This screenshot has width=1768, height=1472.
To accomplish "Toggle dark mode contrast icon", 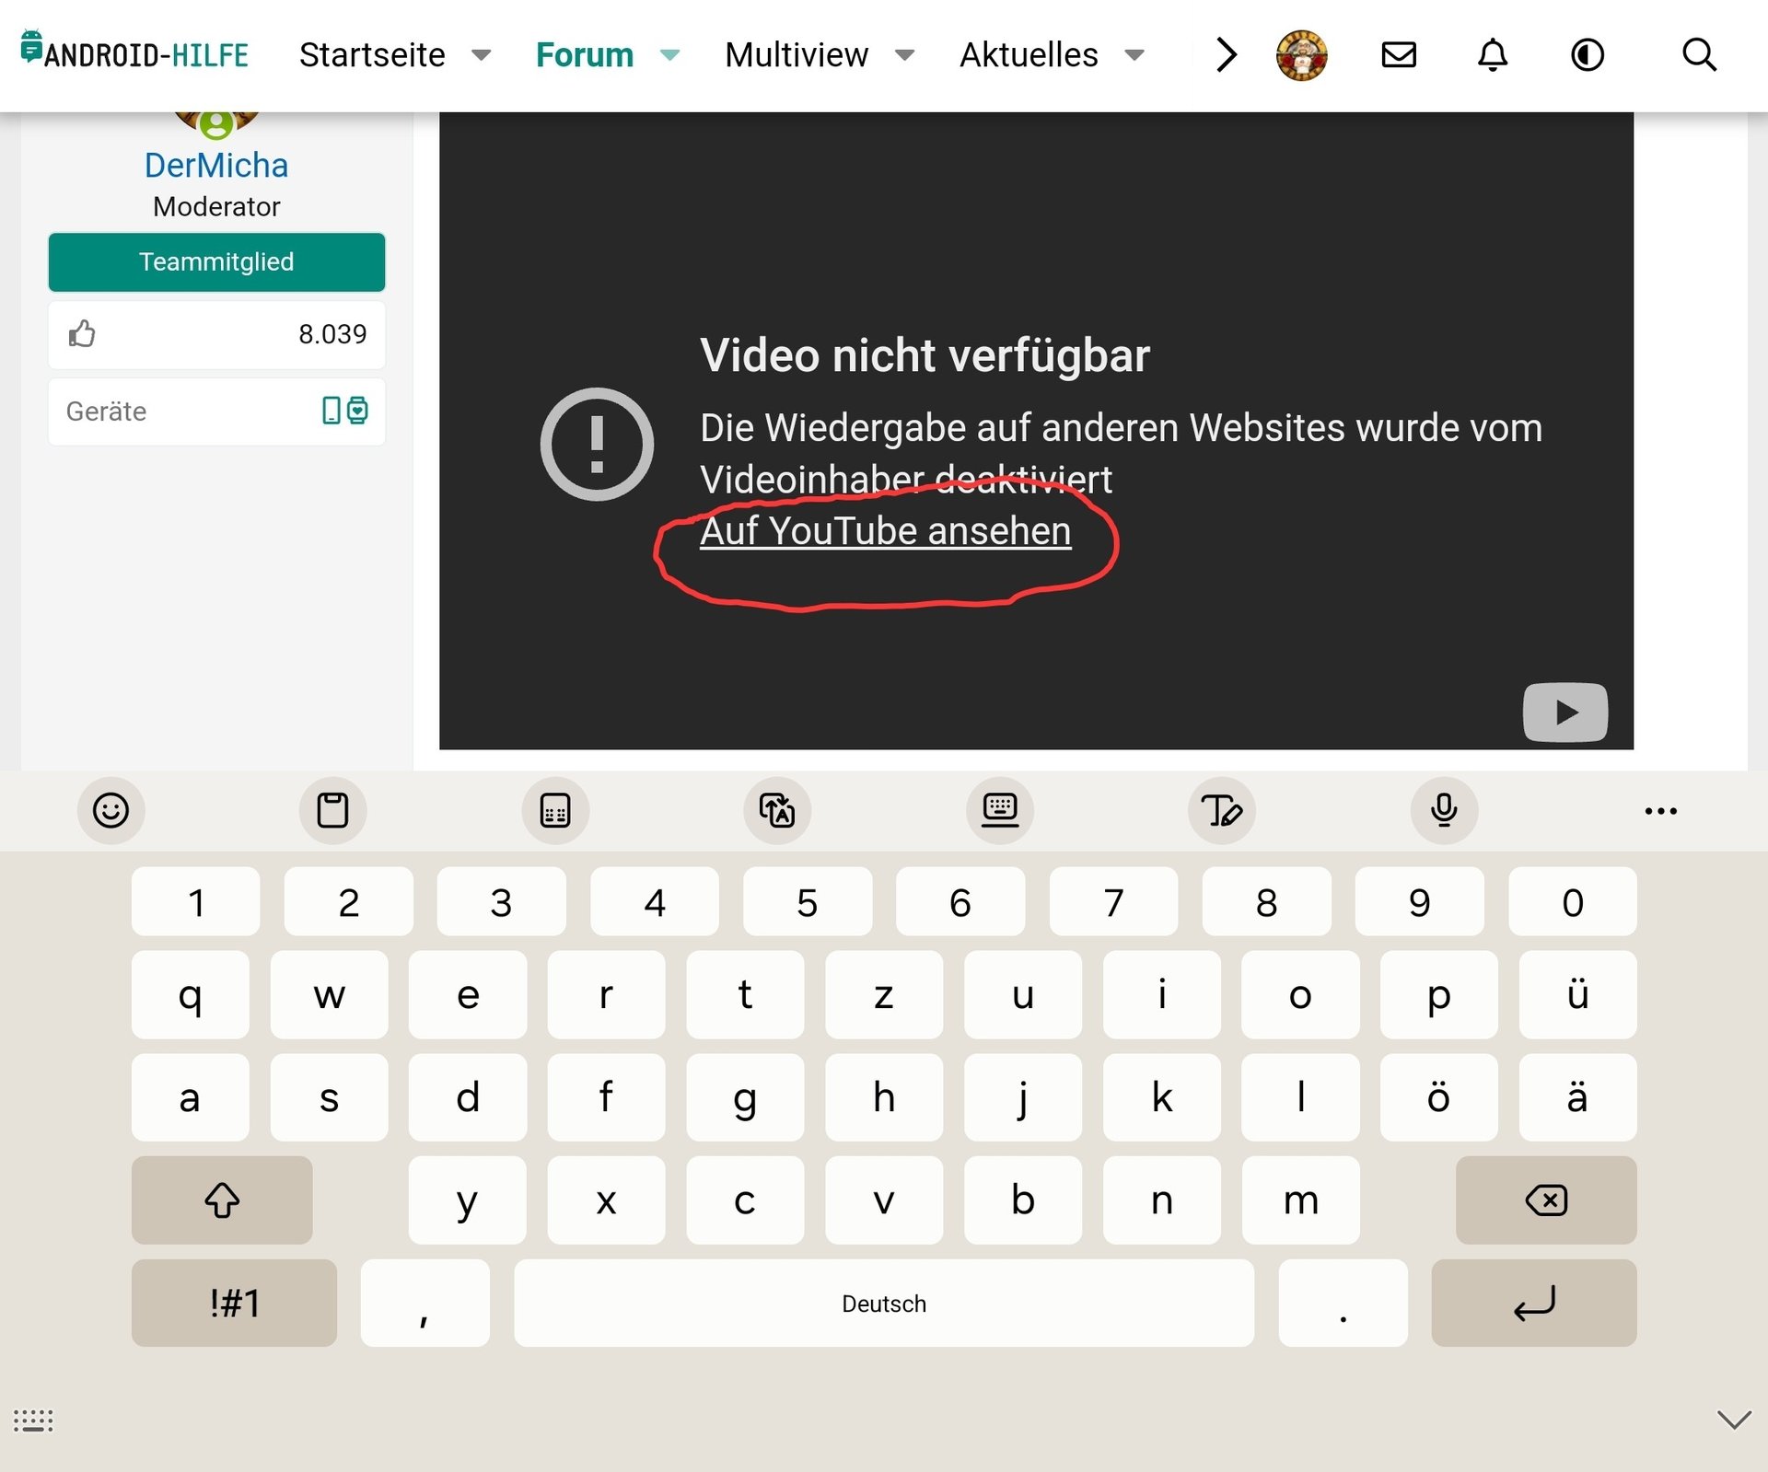I will 1588,55.
